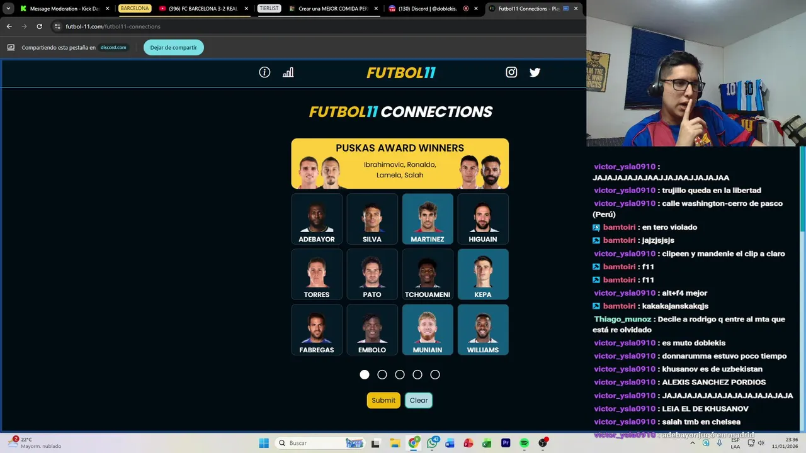This screenshot has width=806, height=453.
Task: Open the statistics bar chart icon
Action: [x=288, y=72]
